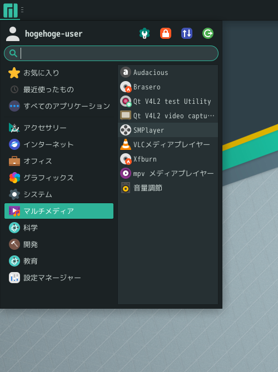
Task: Open the グラフィックス category
Action: [59, 178]
